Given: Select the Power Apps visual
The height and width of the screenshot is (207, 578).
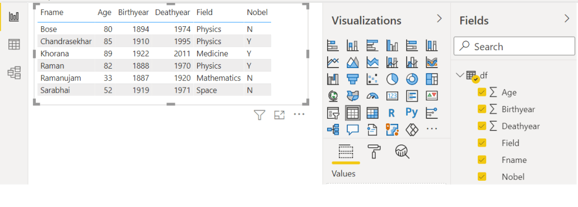Looking at the screenshot, I should [412, 129].
